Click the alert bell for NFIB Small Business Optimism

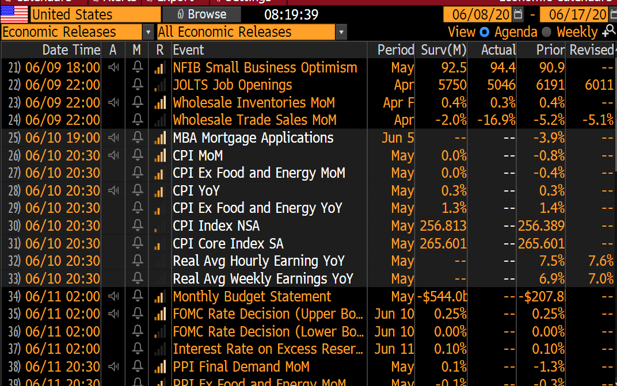pos(138,67)
